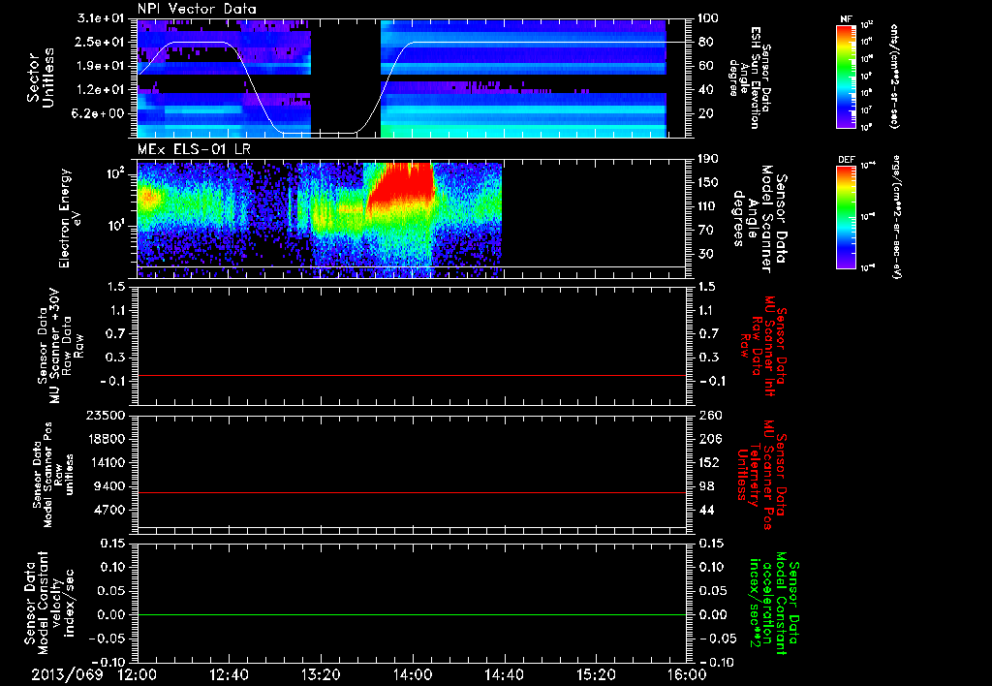This screenshot has height=686, width=992.
Task: Click the "Electron Energy eV" axis label
Action: coord(70,218)
